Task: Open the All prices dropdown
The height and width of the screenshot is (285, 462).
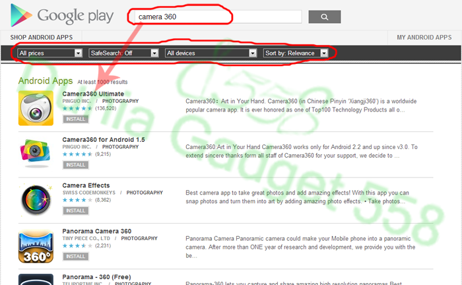Action: [49, 53]
